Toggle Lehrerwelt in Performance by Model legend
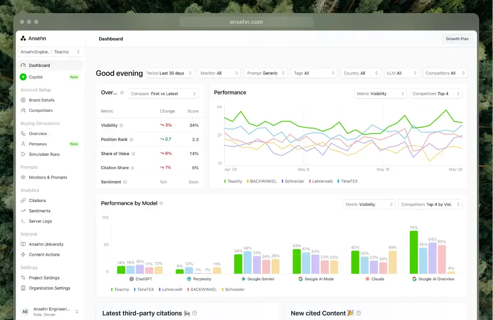This screenshot has height=320, width=493. pos(171,289)
